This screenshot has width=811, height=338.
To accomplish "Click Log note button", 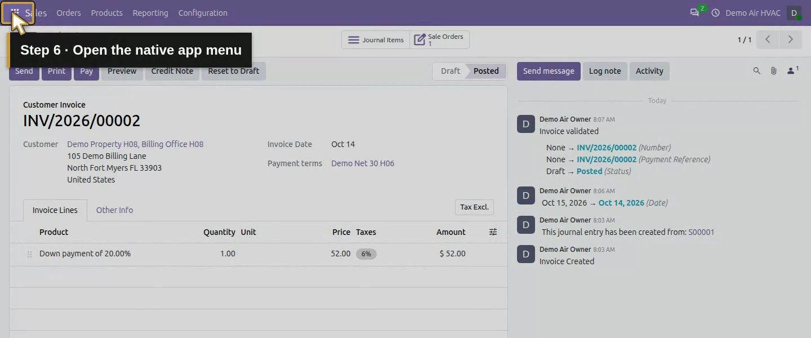I will [605, 71].
